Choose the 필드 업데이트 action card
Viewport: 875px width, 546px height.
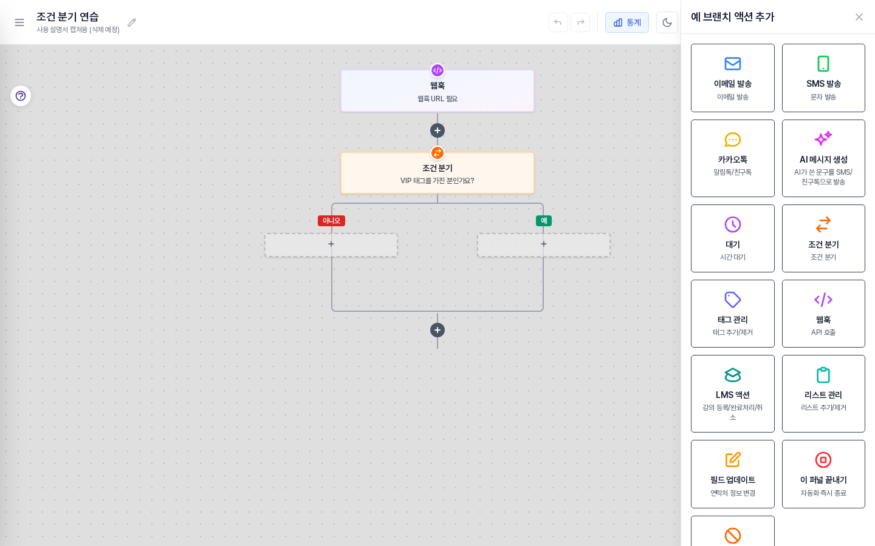pos(733,474)
